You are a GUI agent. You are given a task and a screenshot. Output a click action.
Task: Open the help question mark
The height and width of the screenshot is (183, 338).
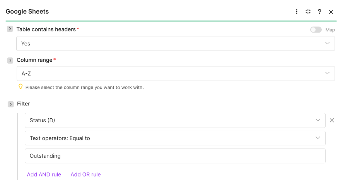[x=319, y=12]
